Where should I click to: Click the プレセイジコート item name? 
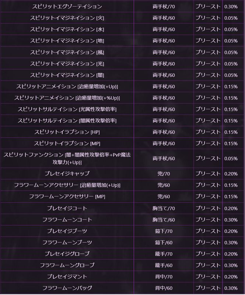[67, 208]
